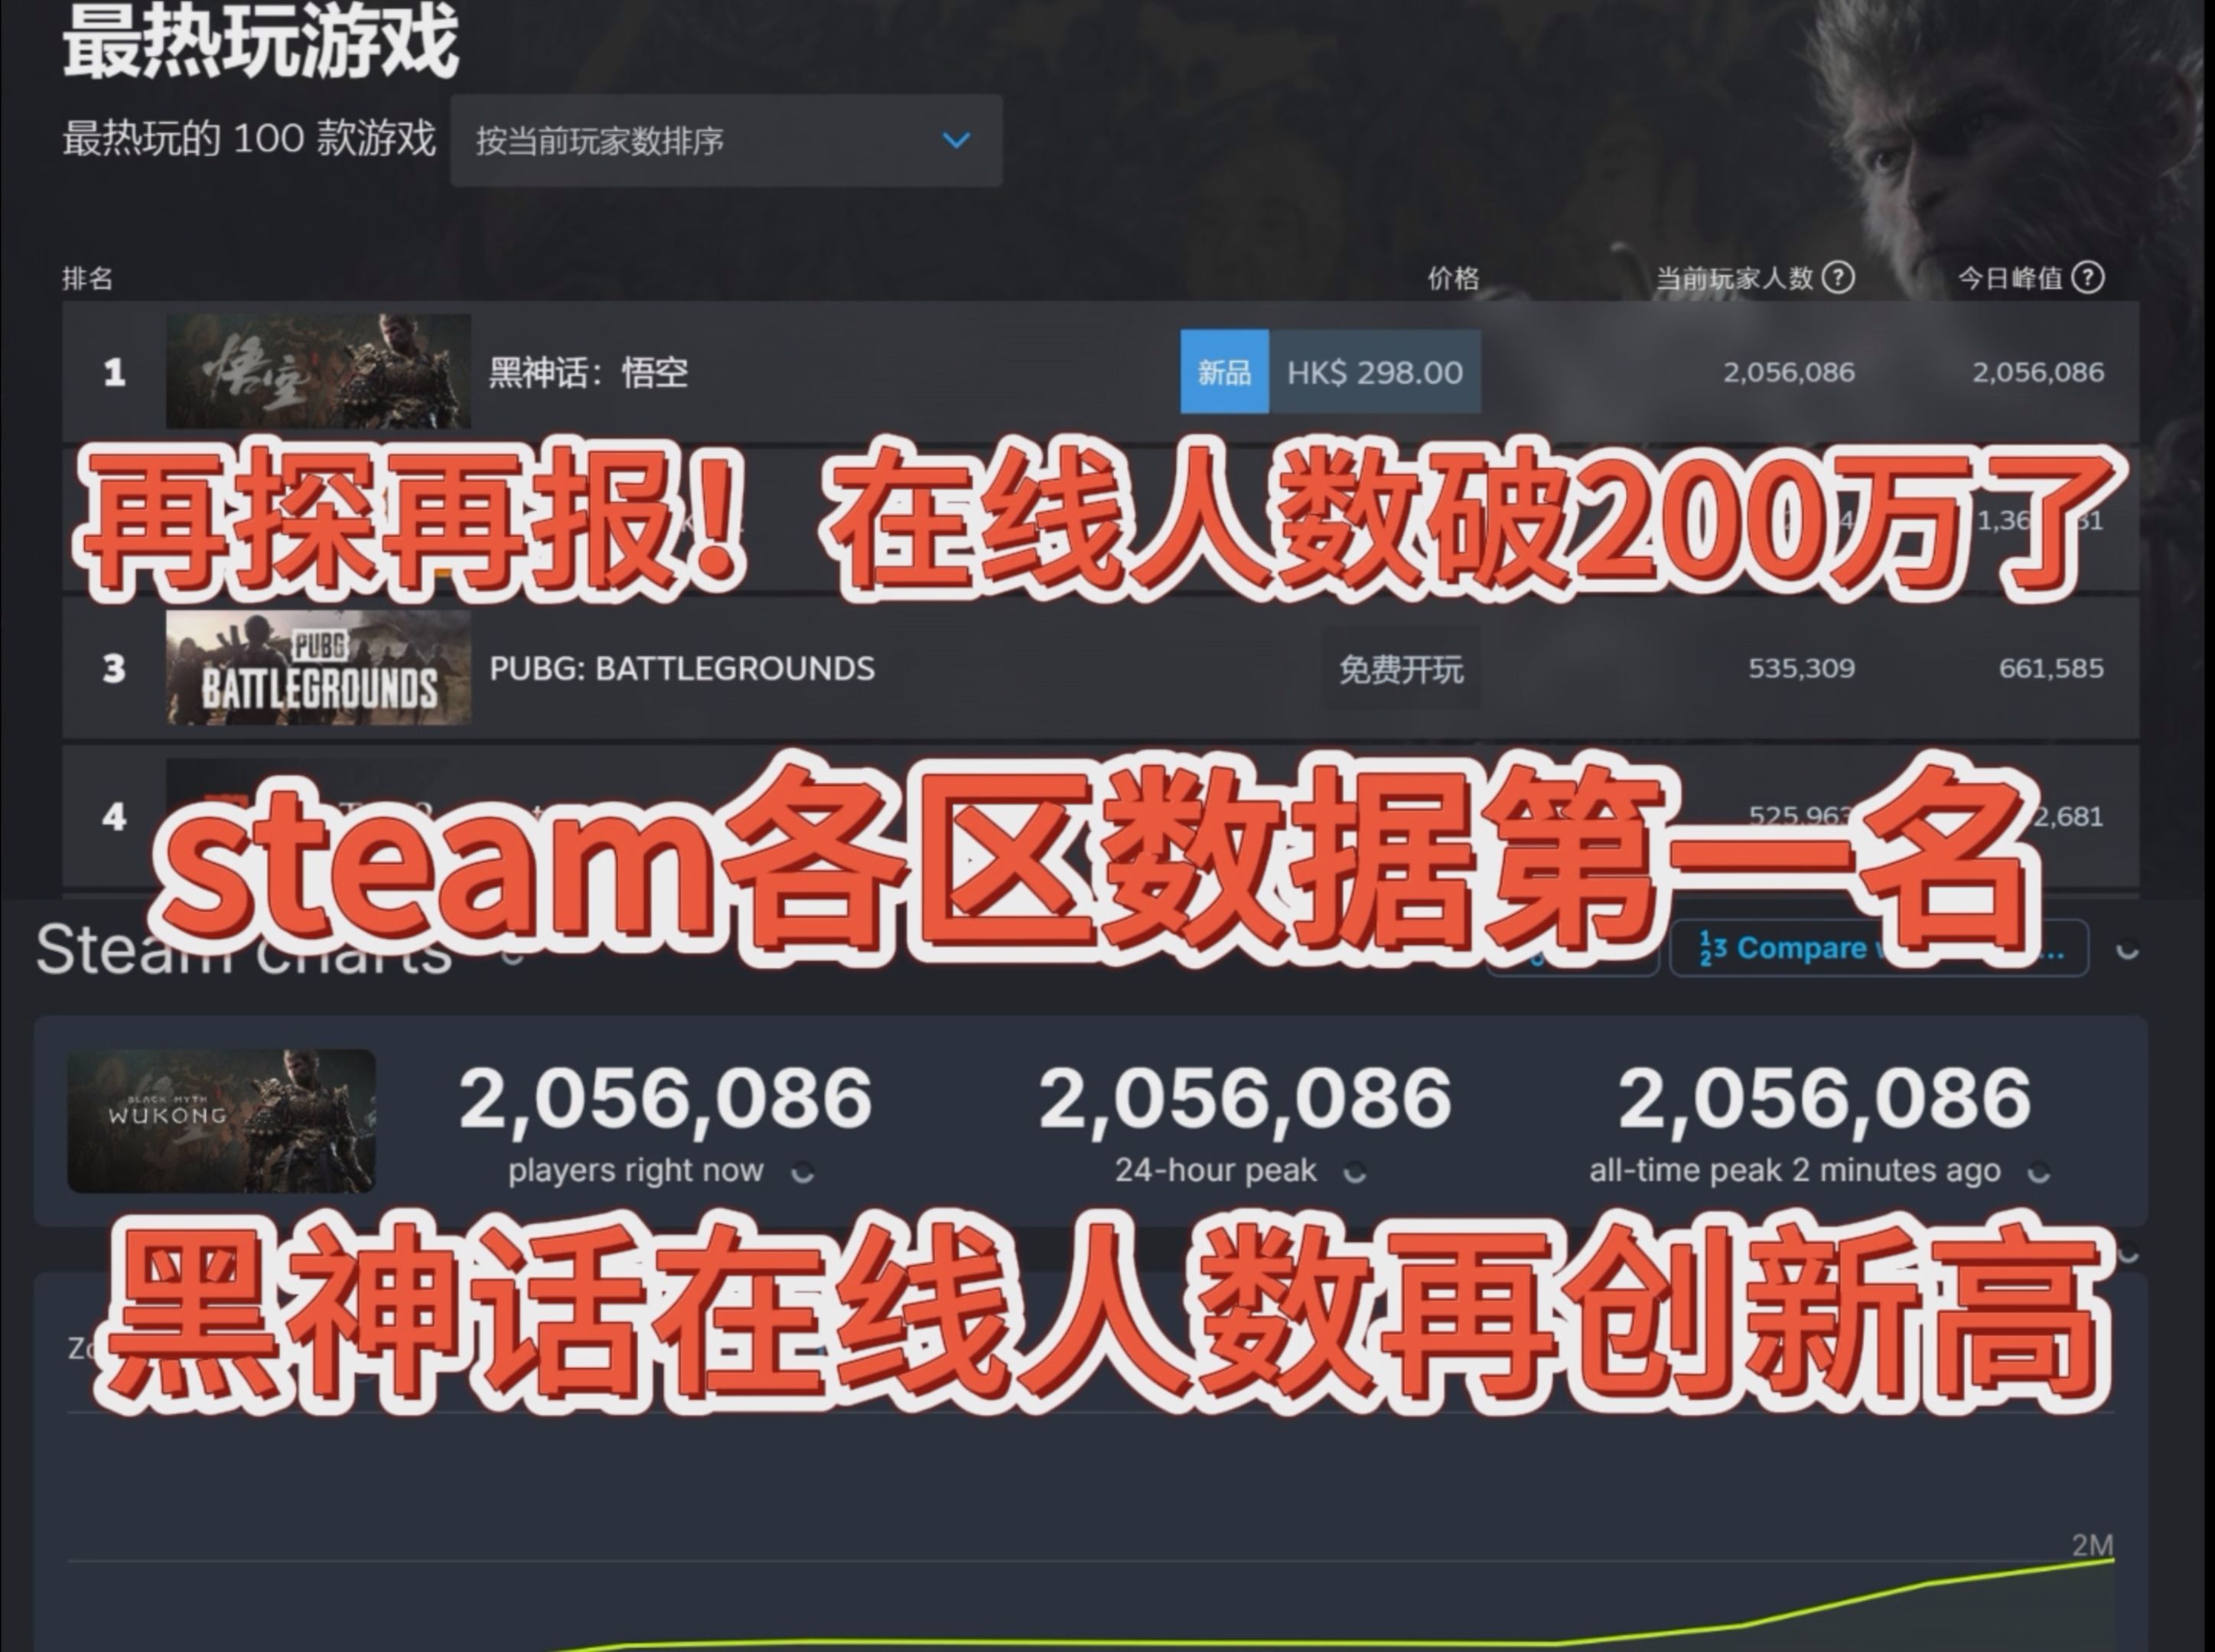Viewport: 2215px width, 1652px height.
Task: Click rank number 4 in the list
Action: (114, 816)
